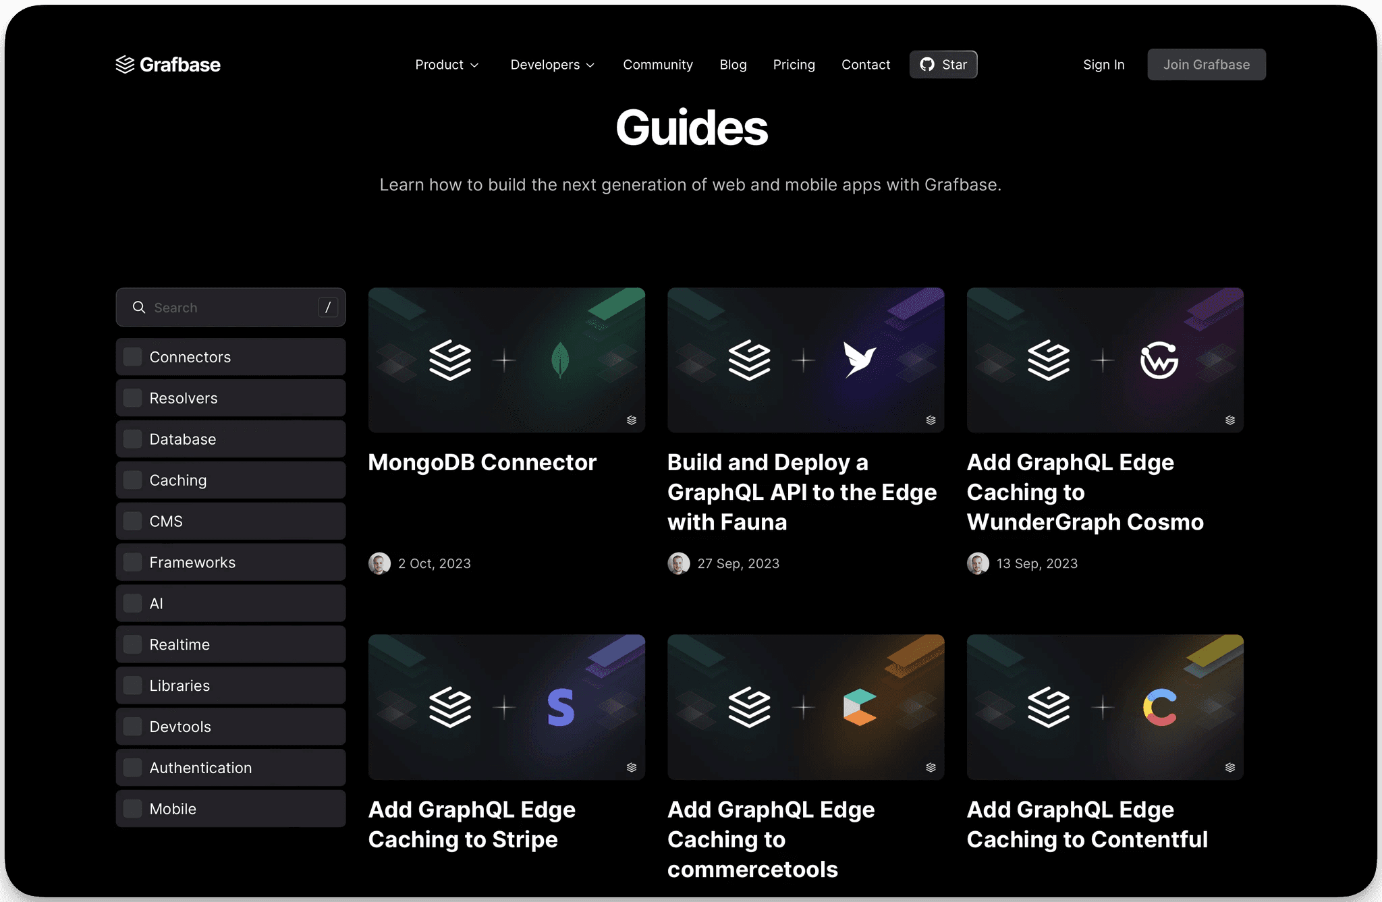Open the commercetools edge caching guide title

click(771, 839)
